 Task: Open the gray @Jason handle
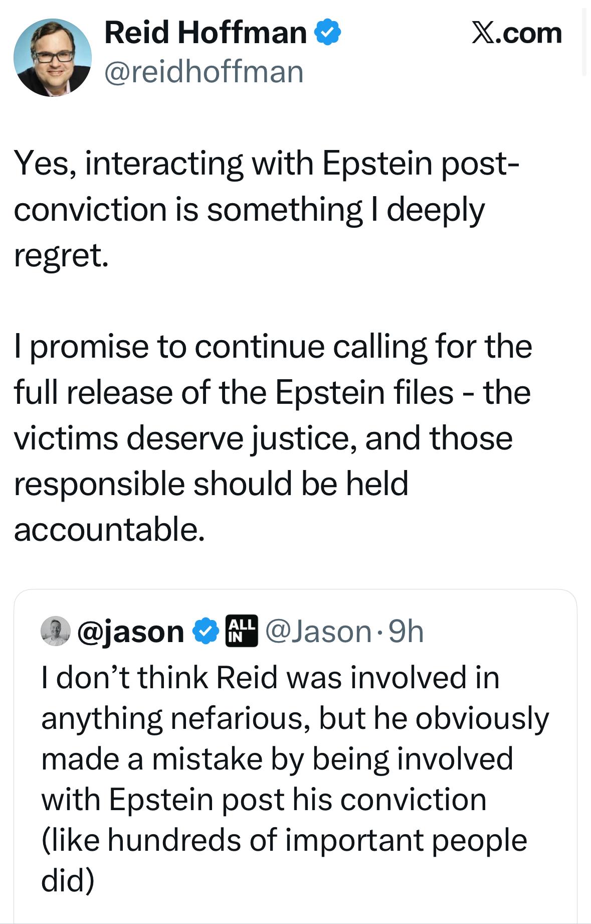317,631
